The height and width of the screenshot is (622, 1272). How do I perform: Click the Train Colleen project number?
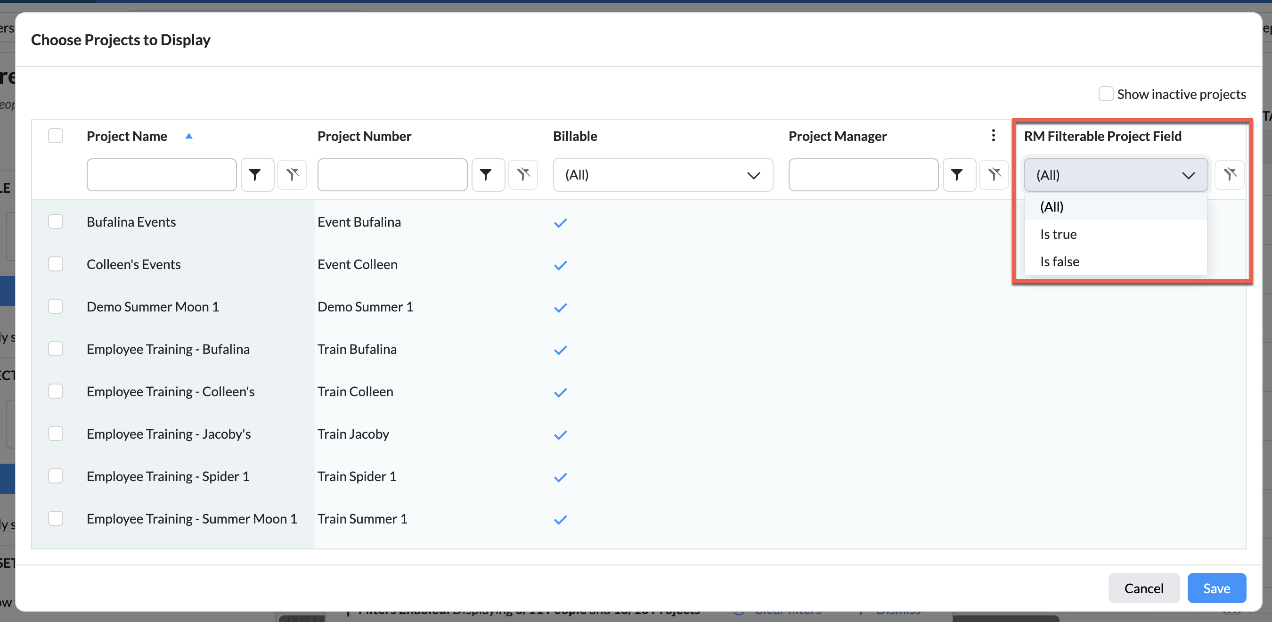[356, 392]
